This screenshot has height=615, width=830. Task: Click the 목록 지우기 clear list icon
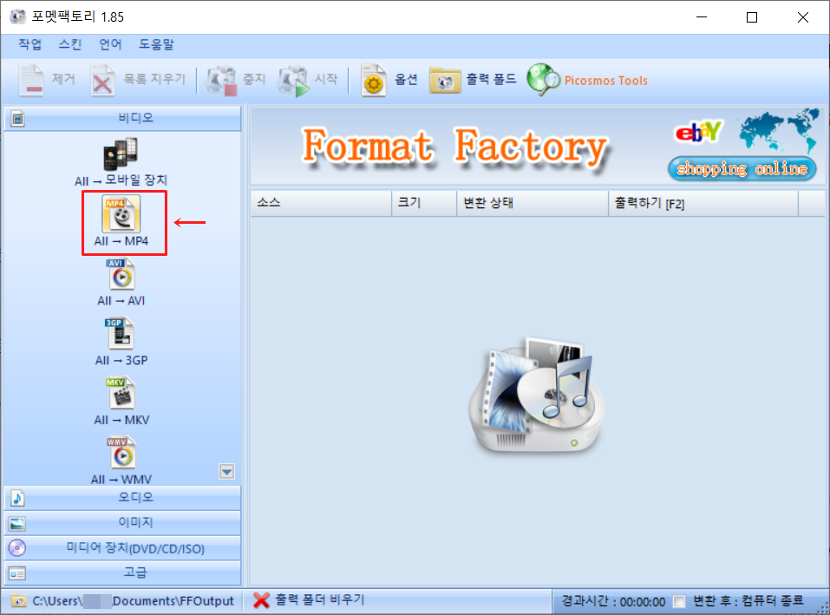(x=102, y=80)
